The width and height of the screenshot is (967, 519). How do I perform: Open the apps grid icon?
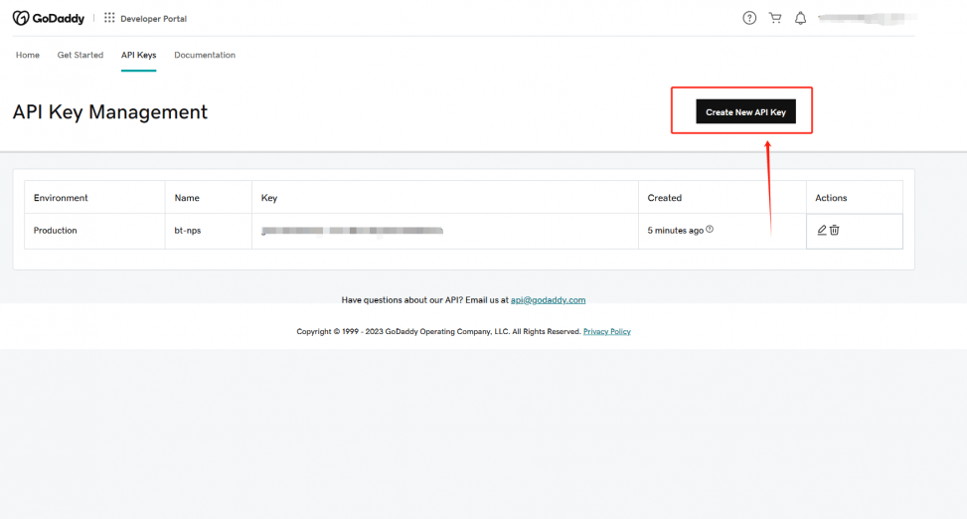pyautogui.click(x=109, y=18)
